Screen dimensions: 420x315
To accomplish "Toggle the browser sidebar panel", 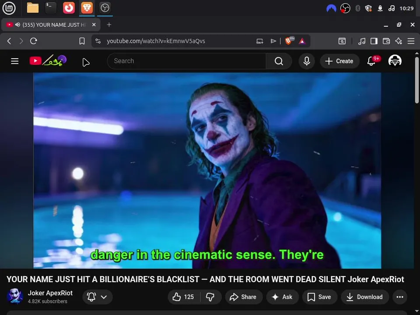I will (x=374, y=41).
